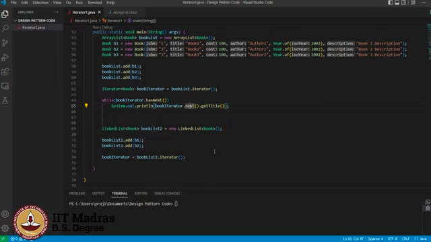Switch to the OUTPUT panel tab
Screen dimensions: 431x242
(x=98, y=194)
